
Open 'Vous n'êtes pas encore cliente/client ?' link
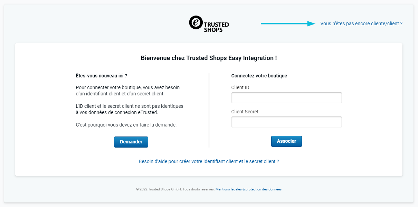pyautogui.click(x=361, y=23)
